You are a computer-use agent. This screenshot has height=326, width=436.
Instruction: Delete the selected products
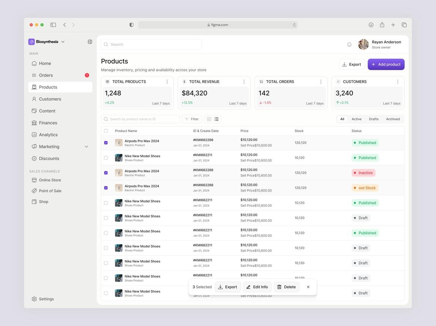click(287, 287)
